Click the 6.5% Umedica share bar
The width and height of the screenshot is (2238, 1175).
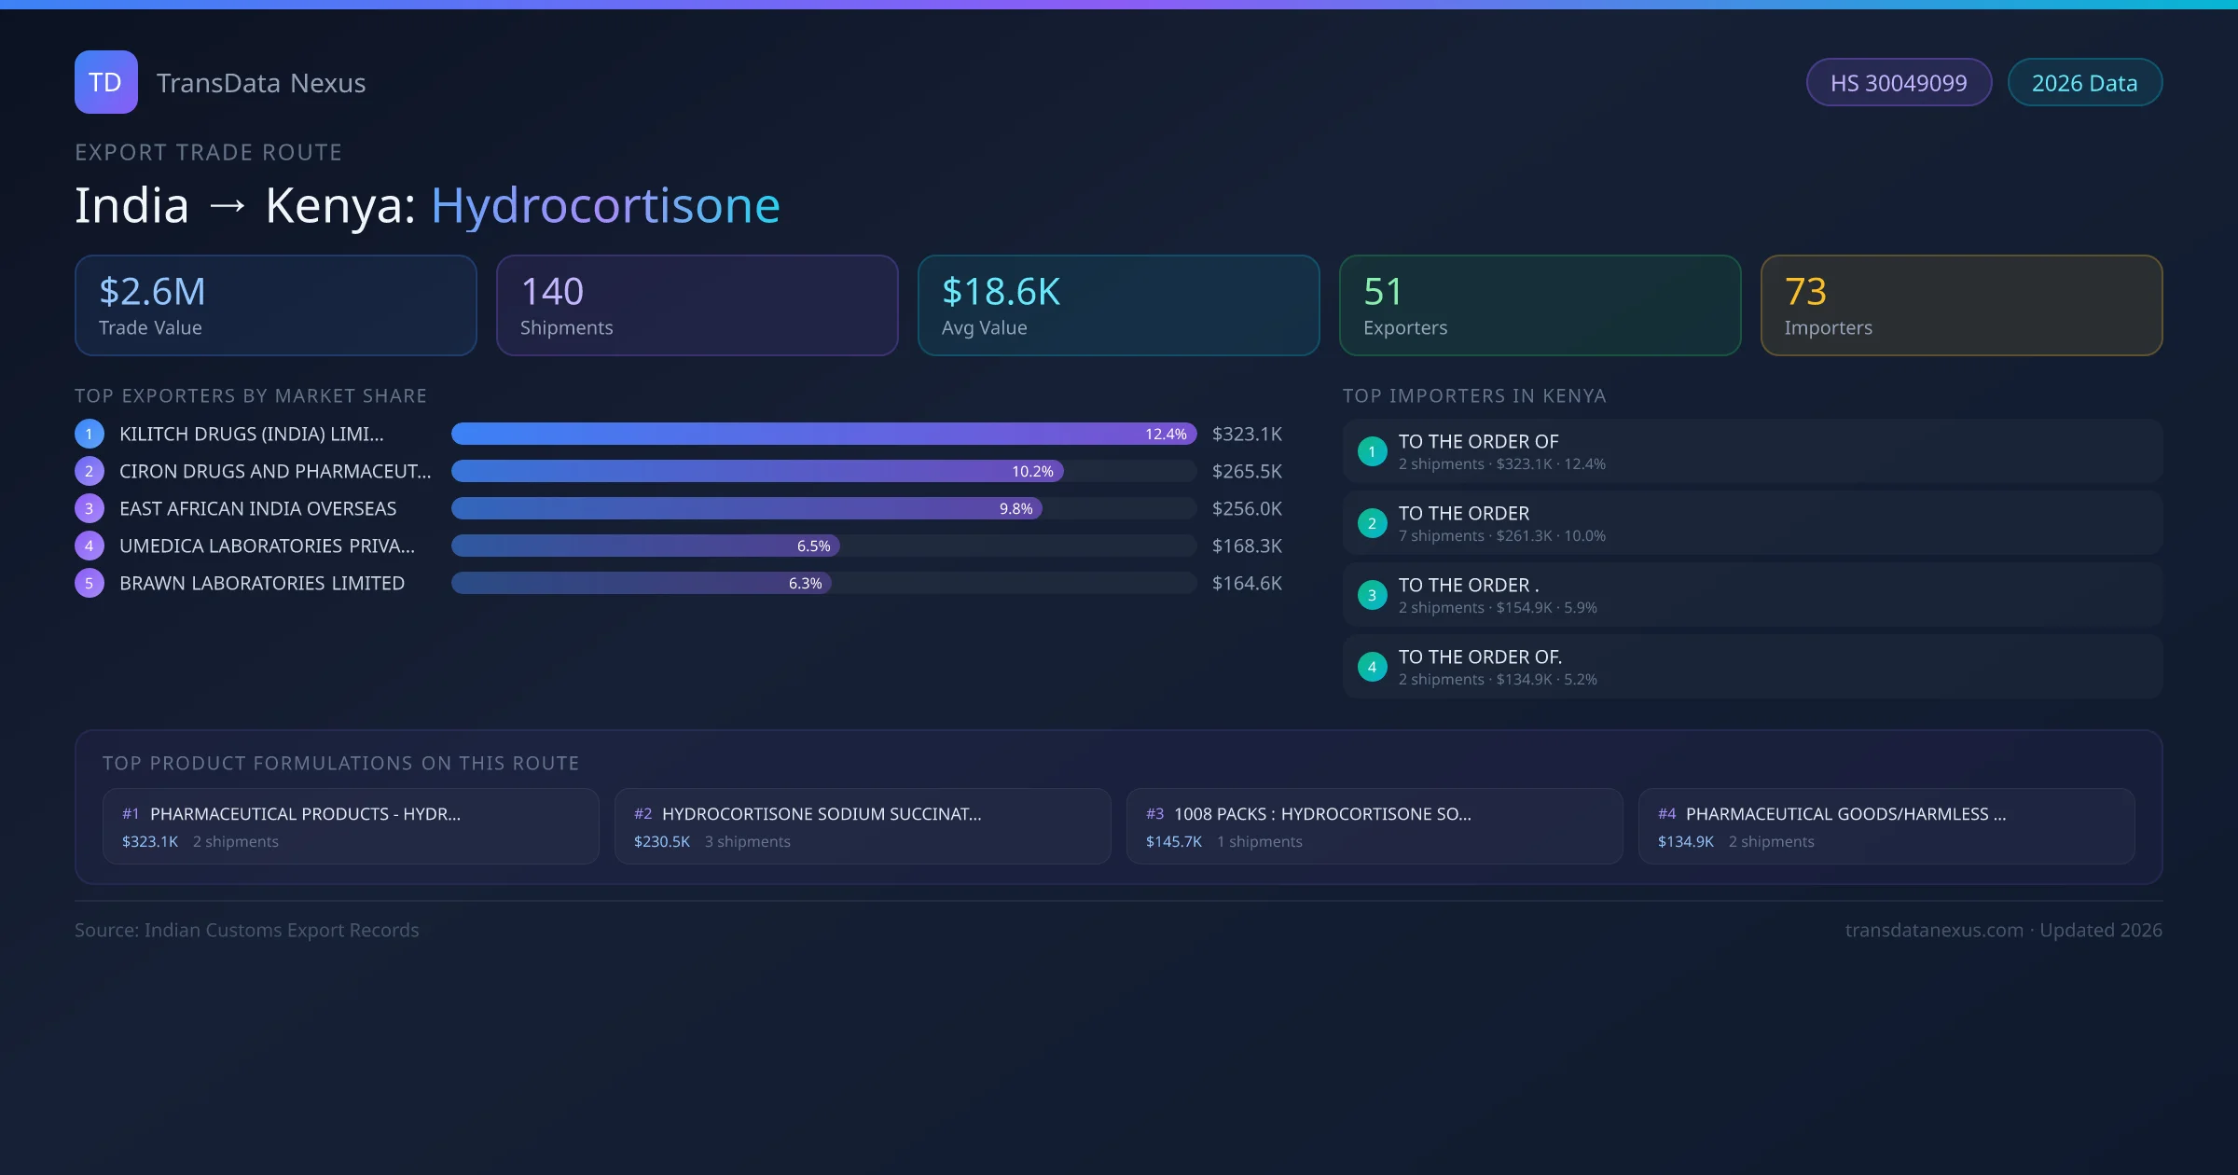[645, 546]
